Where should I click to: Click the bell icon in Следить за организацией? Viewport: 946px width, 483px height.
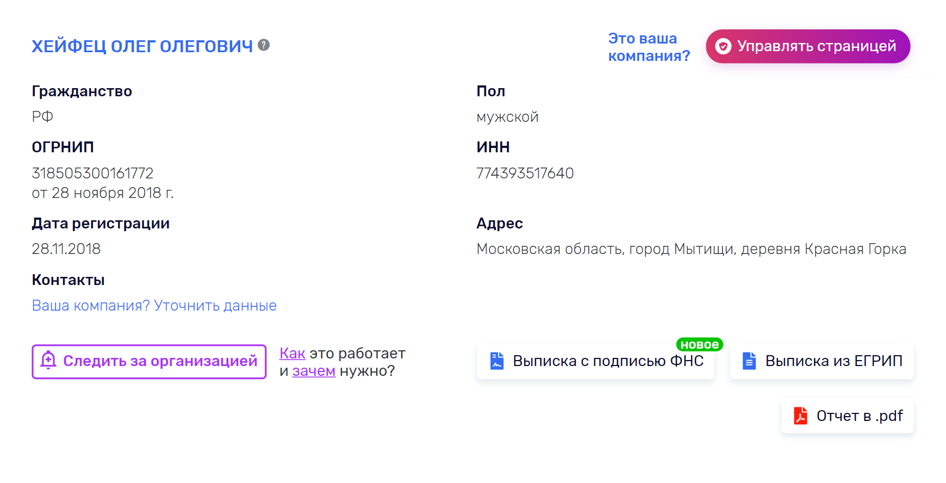[48, 360]
